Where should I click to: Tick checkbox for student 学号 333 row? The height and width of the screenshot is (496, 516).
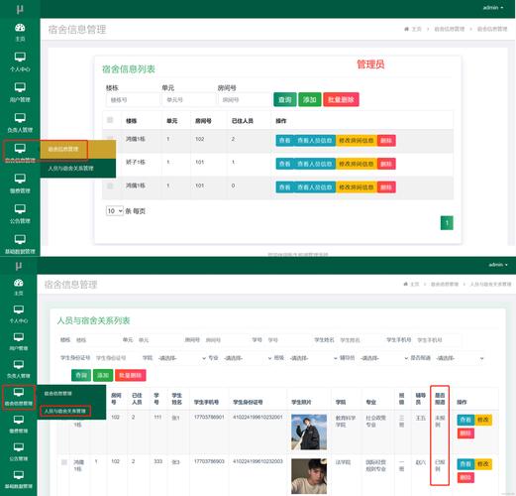pyautogui.click(x=64, y=462)
